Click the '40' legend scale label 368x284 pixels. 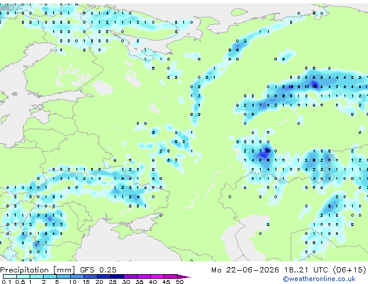(x=153, y=282)
